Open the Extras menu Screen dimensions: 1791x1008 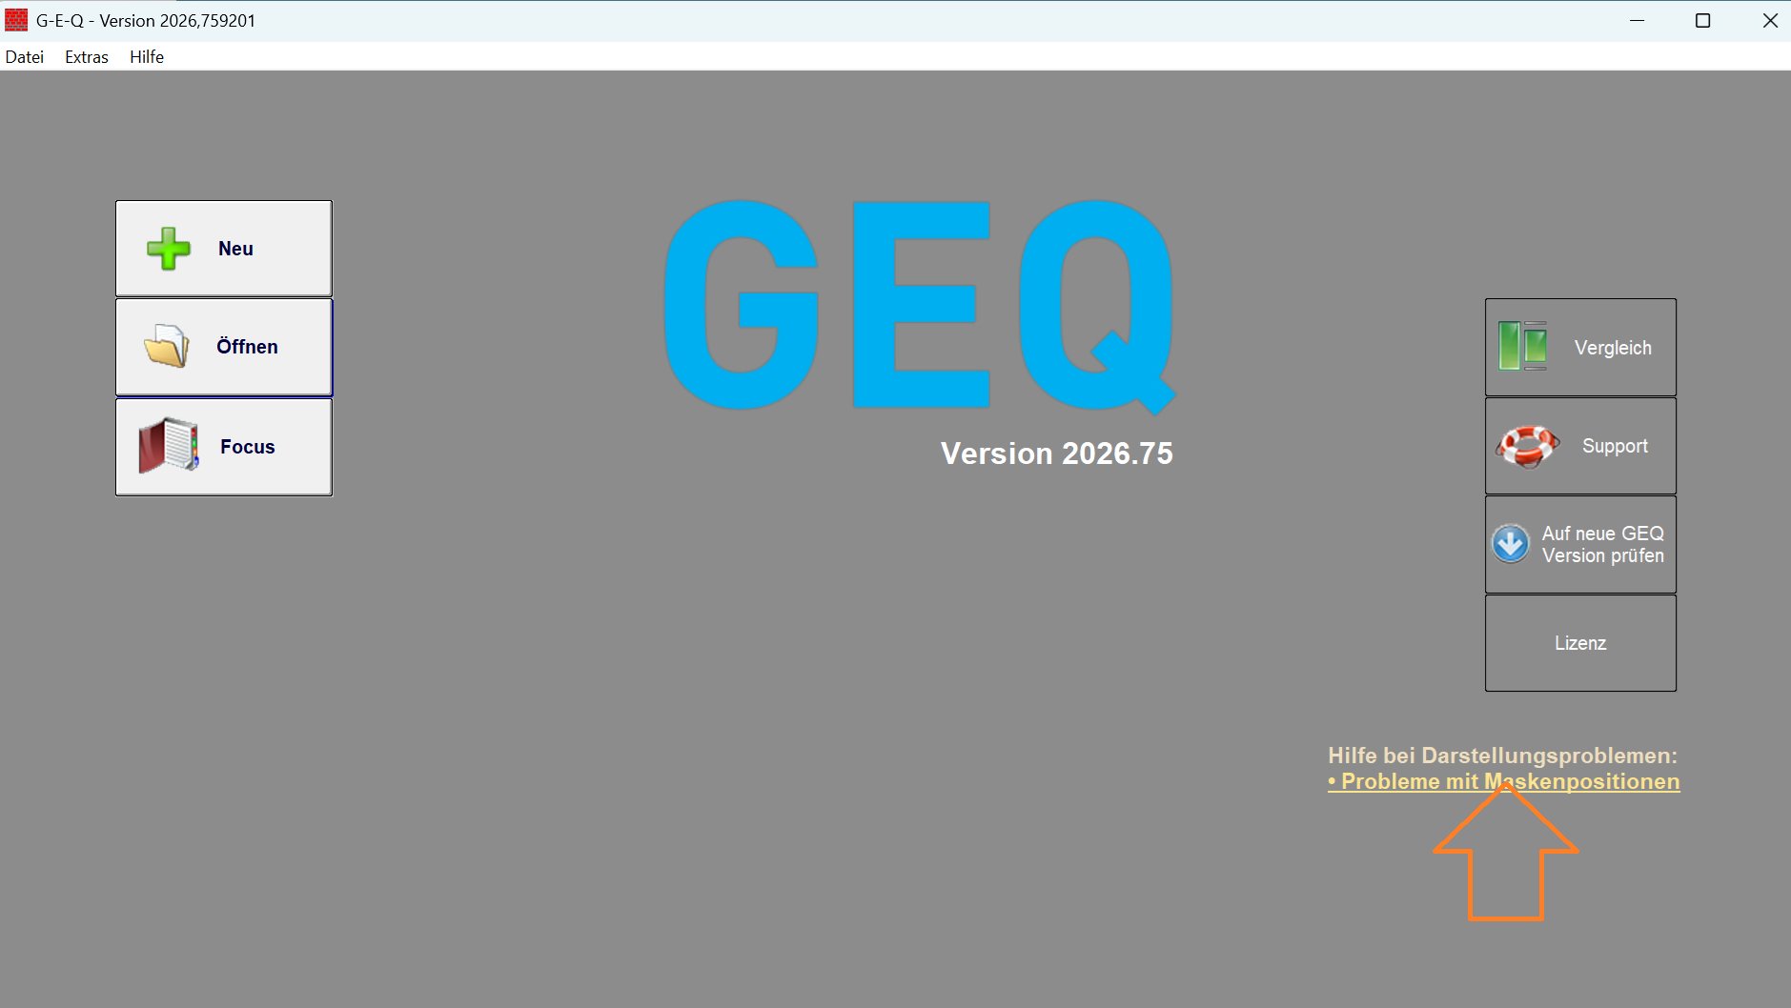click(x=87, y=57)
